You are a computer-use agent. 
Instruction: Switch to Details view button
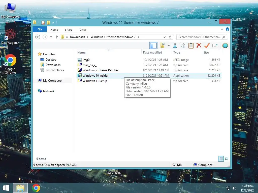click(x=221, y=159)
